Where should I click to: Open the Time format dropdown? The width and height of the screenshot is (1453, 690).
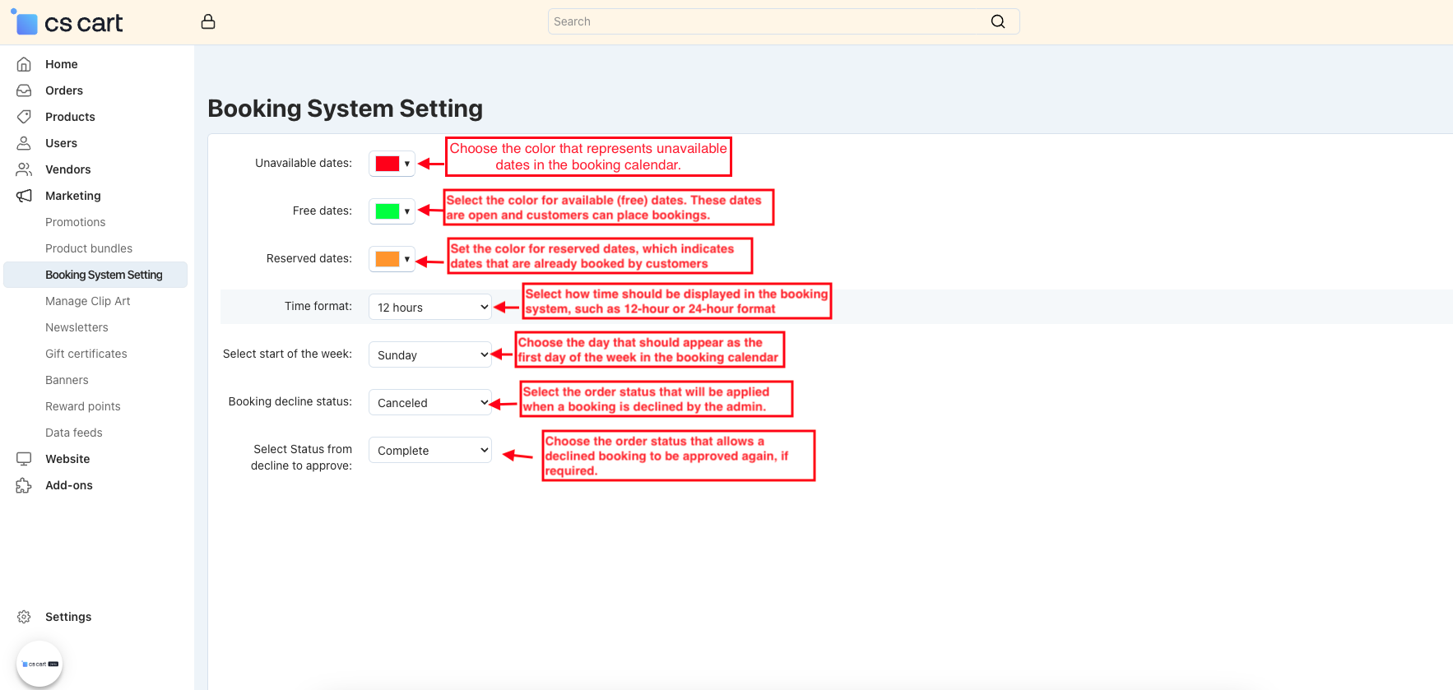[429, 307]
